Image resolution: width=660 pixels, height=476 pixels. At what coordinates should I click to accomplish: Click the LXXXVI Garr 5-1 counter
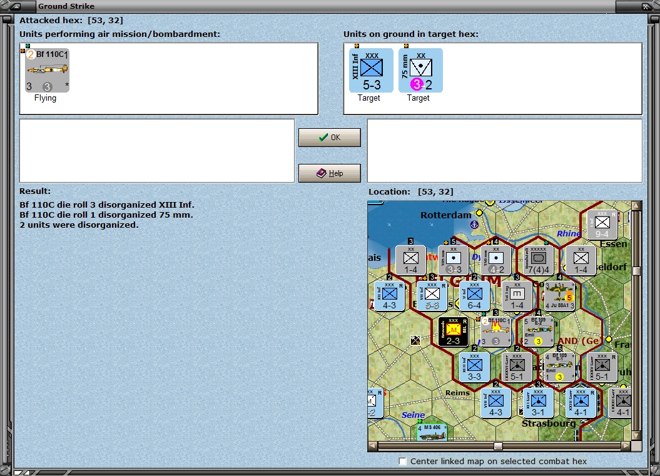click(517, 367)
